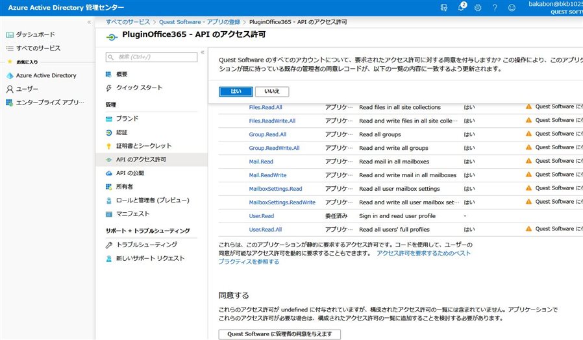Open User.Read.All permission
Screen dimensions: 583x340
click(x=266, y=230)
